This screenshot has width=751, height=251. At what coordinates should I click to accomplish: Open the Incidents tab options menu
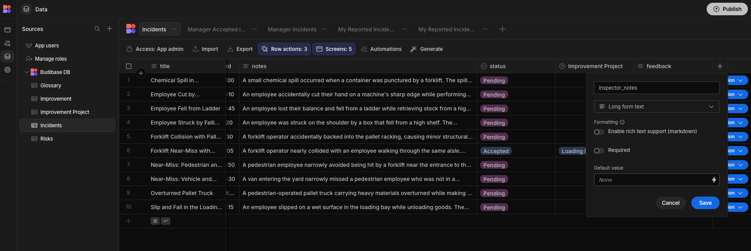point(174,29)
